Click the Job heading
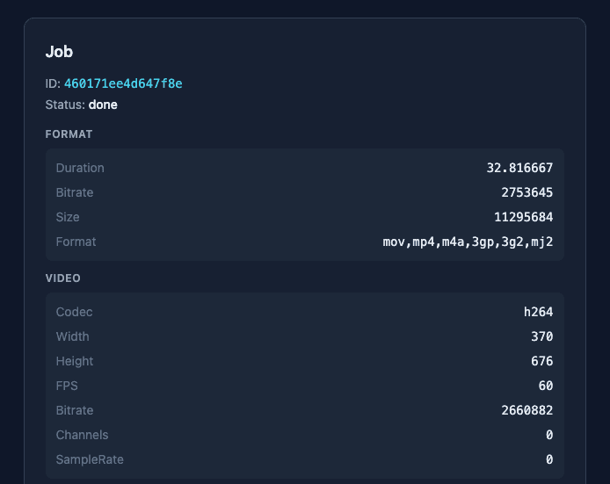 click(59, 52)
